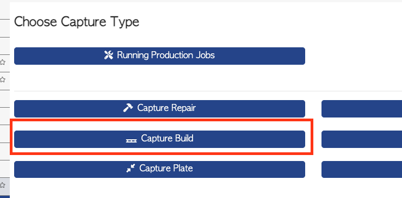Click the hammer icon beside Capture Repair
Image resolution: width=402 pixels, height=198 pixels.
tap(128, 108)
